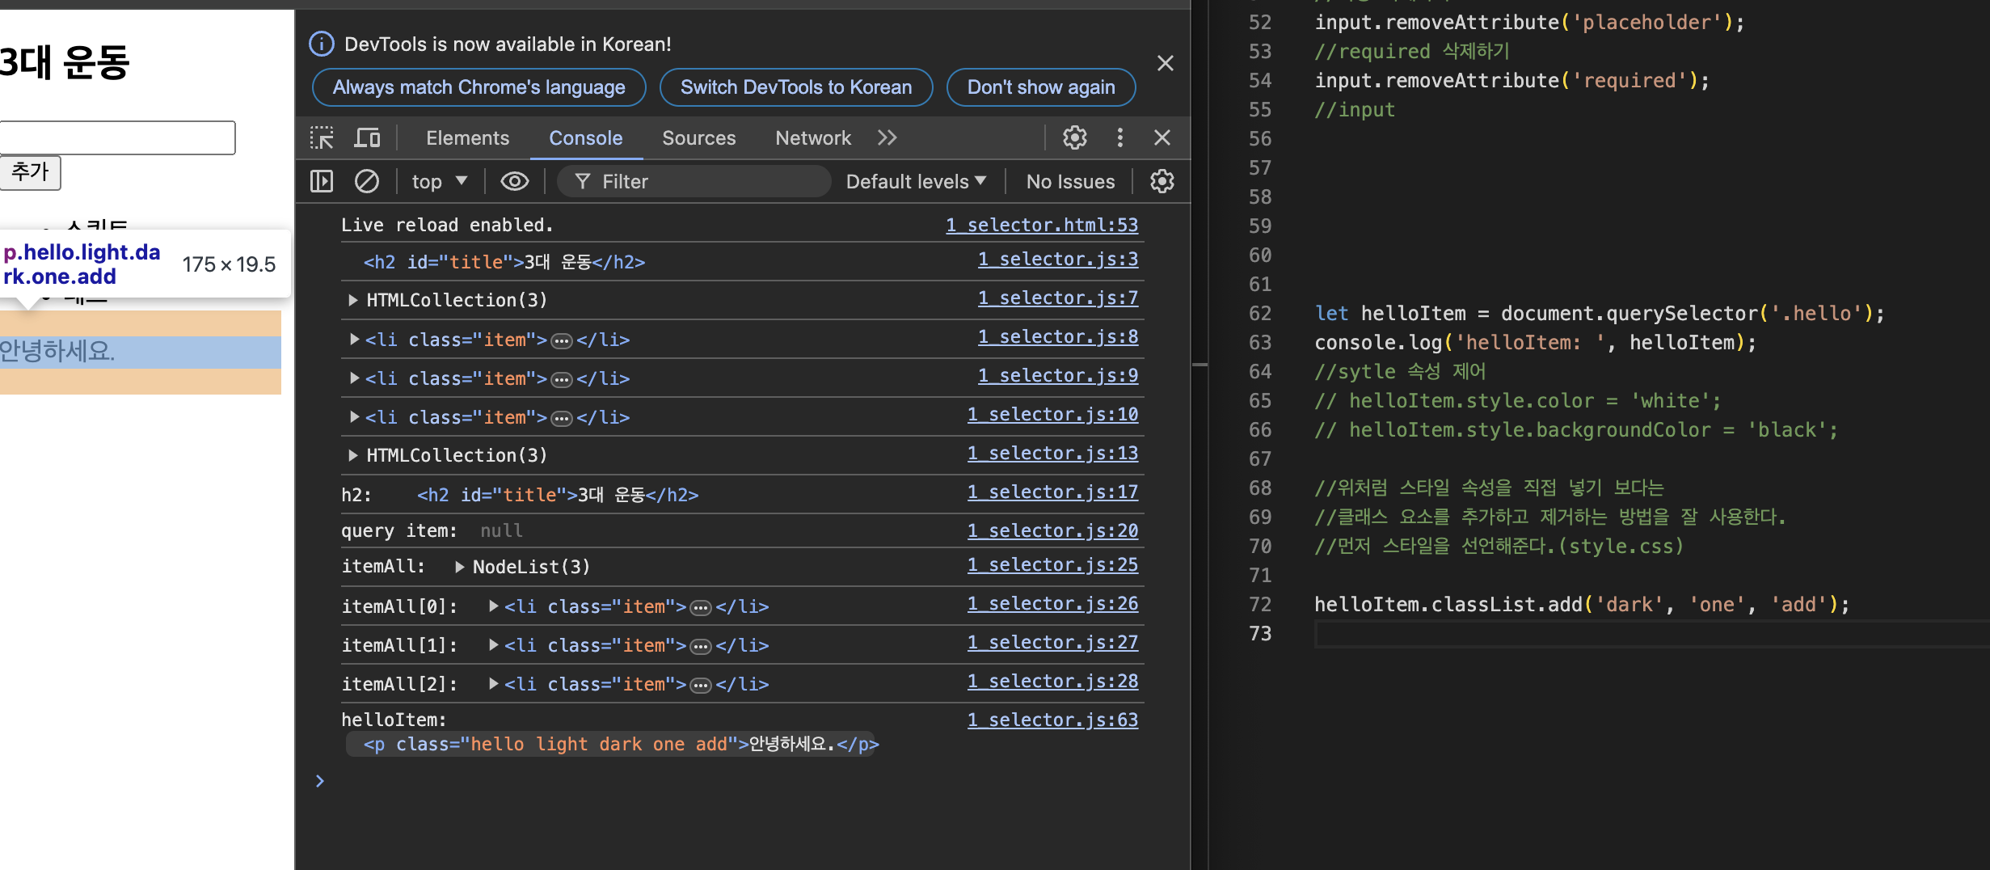The height and width of the screenshot is (870, 1990).
Task: Clear console with the circle-slash icon
Action: point(367,181)
